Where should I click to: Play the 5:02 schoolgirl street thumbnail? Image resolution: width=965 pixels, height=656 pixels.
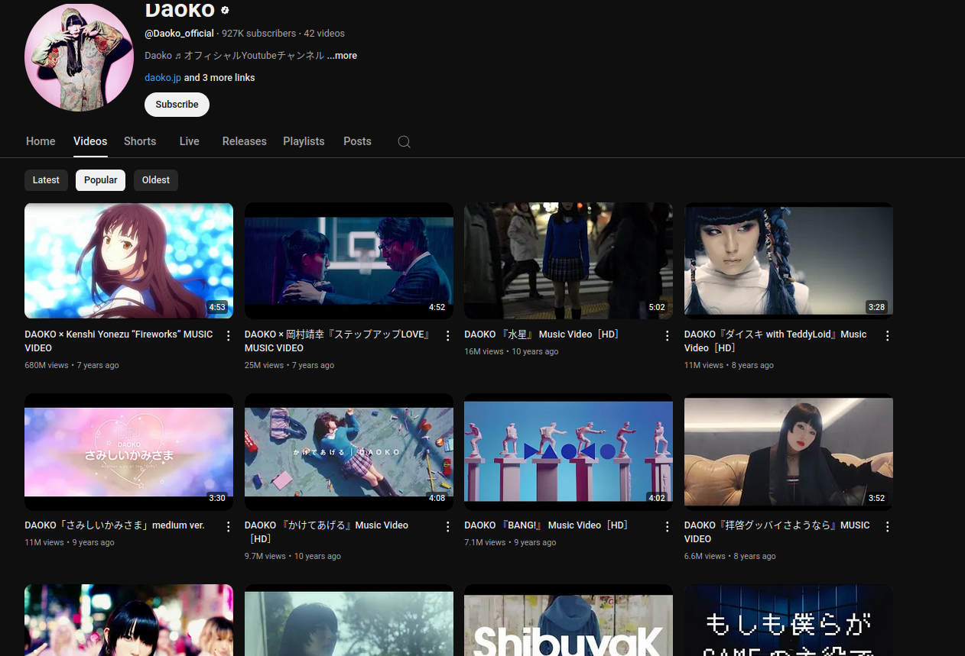point(568,260)
